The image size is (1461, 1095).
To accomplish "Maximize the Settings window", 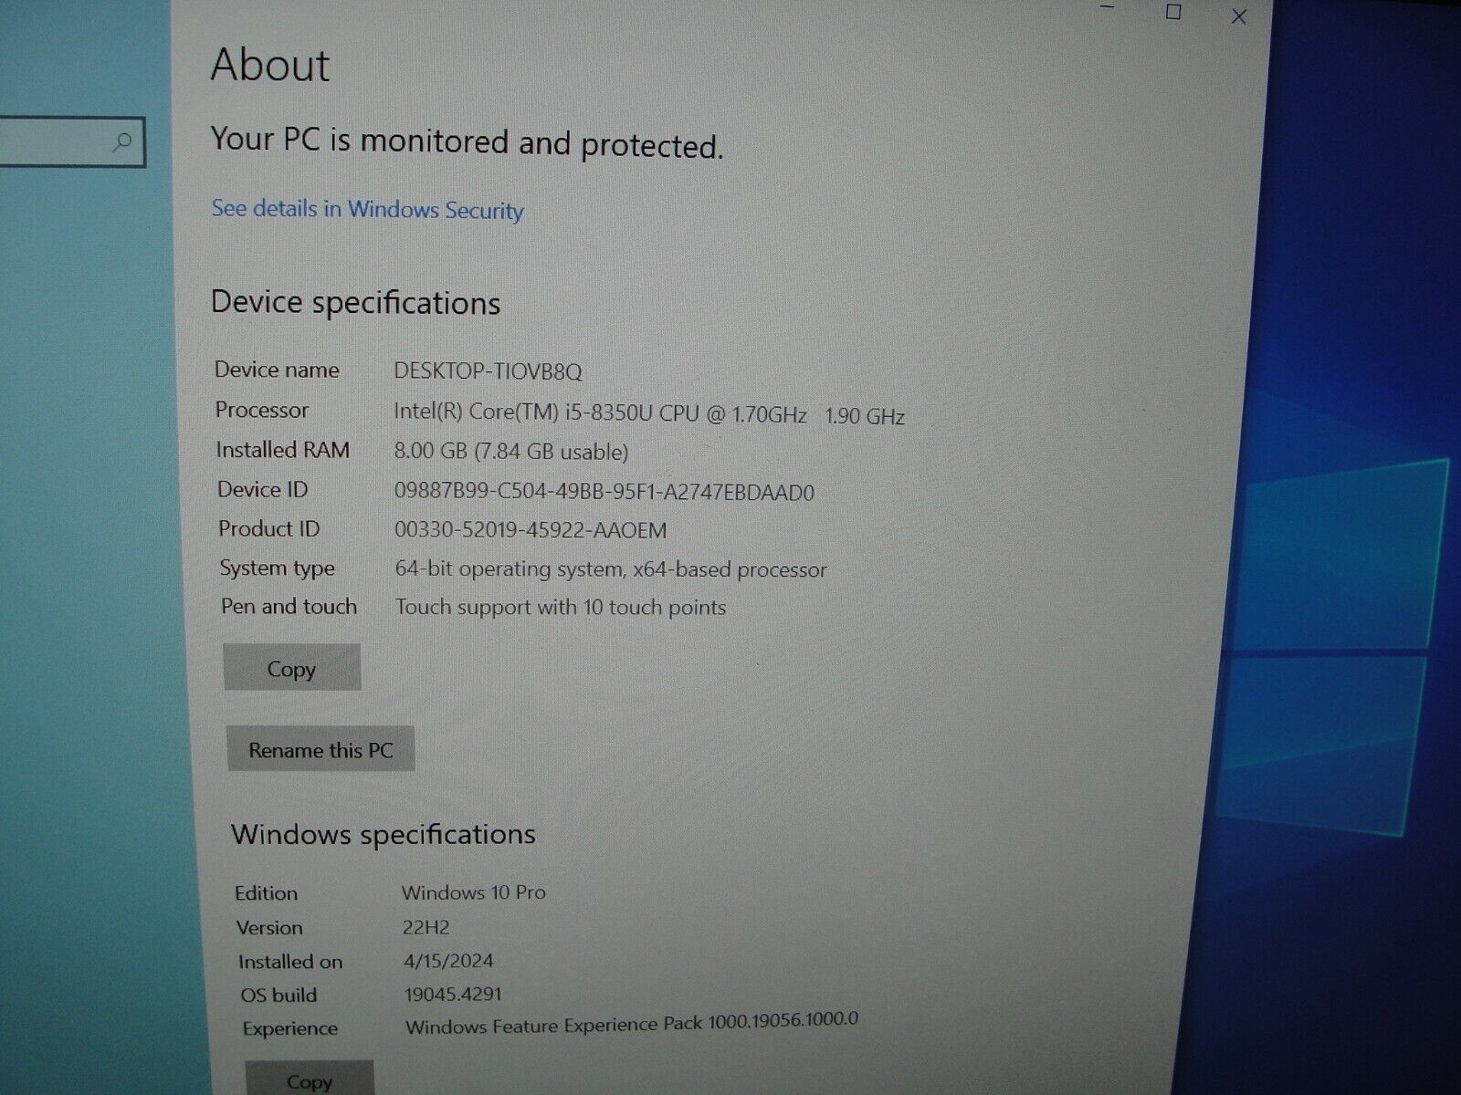I will [1173, 12].
